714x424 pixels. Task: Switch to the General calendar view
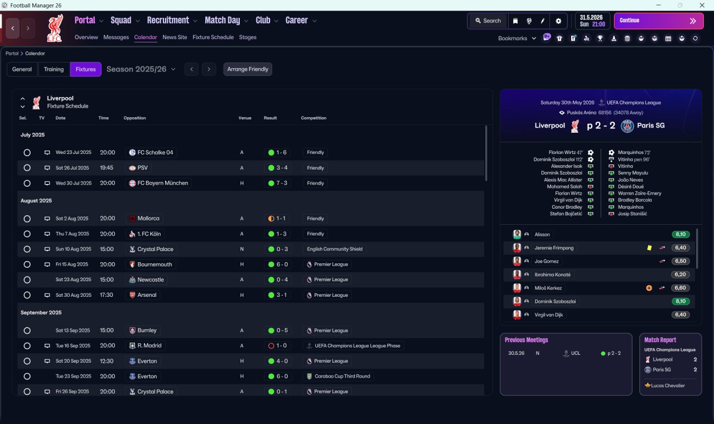point(22,69)
